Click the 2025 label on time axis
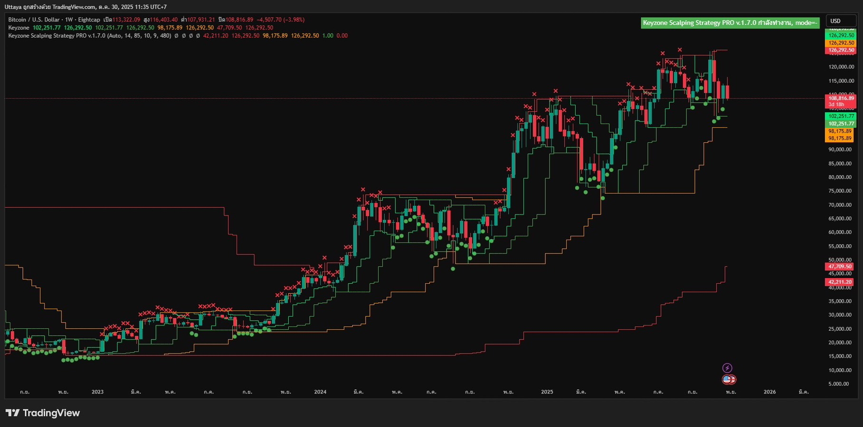The height and width of the screenshot is (427, 863). [x=547, y=392]
